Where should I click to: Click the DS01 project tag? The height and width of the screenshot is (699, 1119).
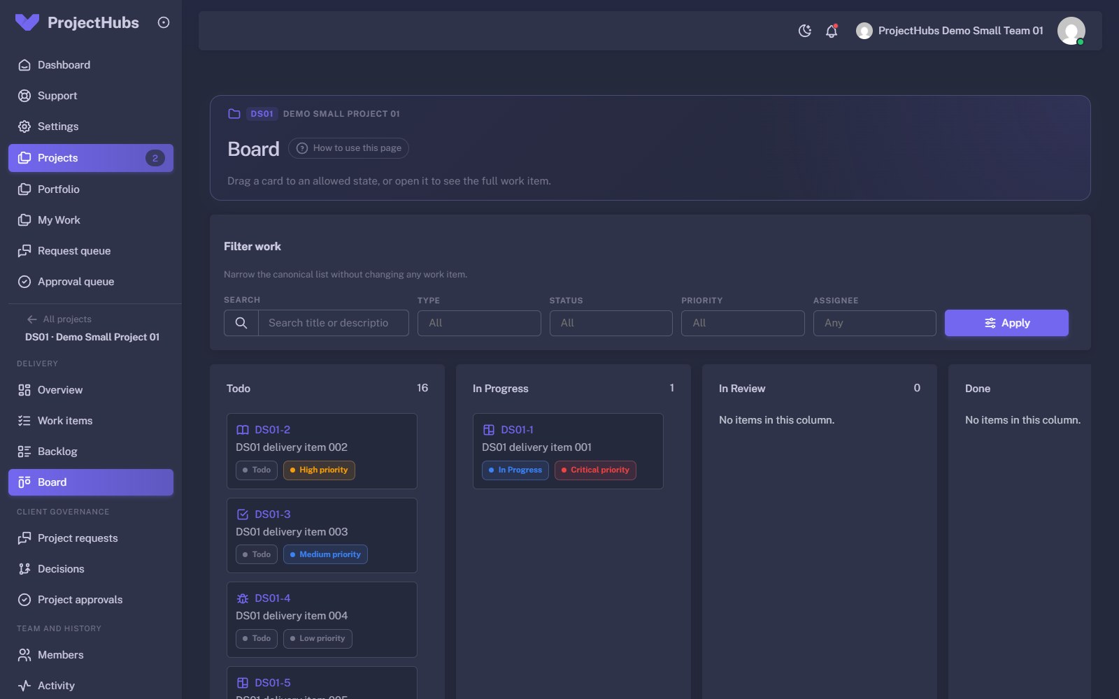(x=262, y=114)
